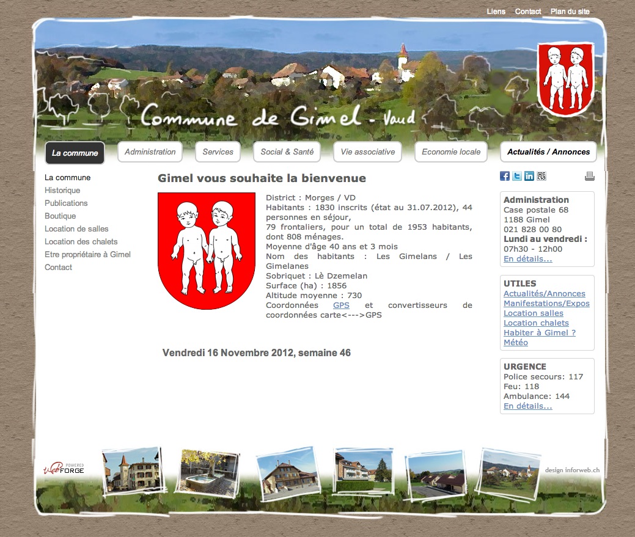
Task: Open the QR code sharing option
Action: [541, 175]
